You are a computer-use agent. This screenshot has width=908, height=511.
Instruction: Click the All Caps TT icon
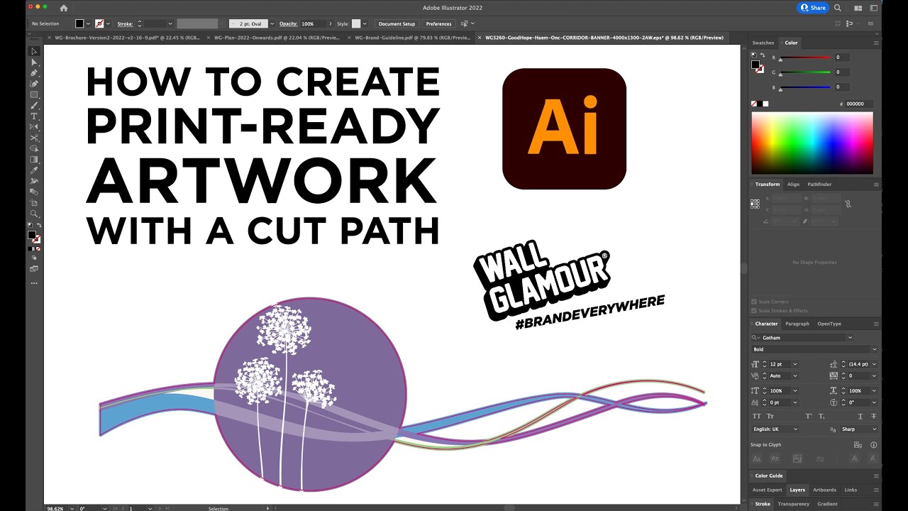pos(757,416)
